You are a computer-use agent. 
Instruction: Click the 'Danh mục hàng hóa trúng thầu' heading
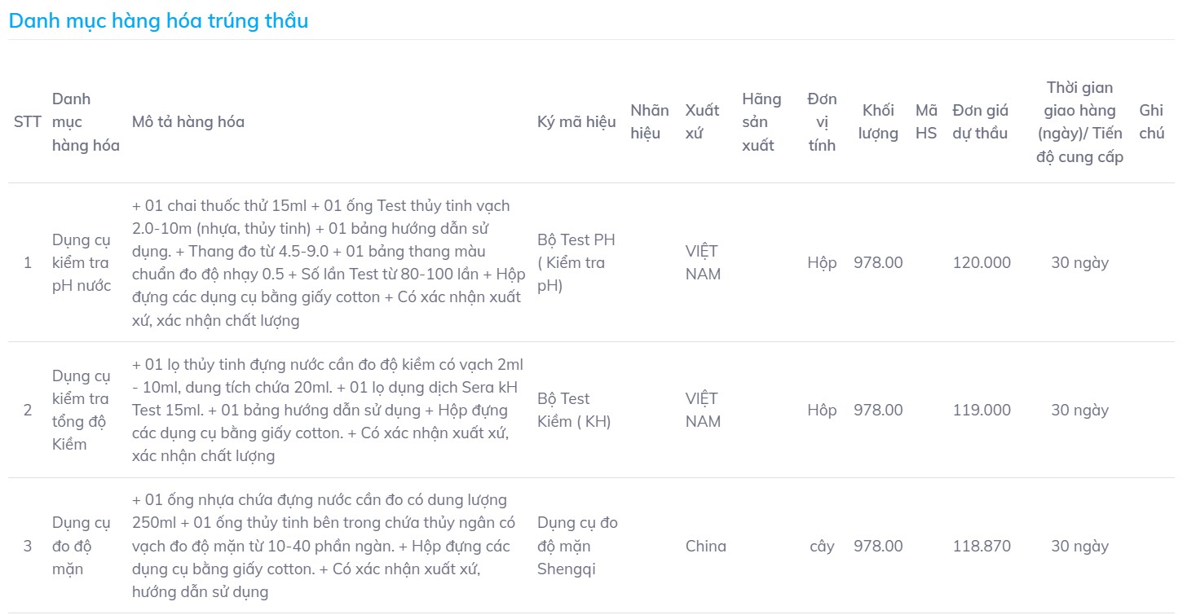tap(158, 20)
